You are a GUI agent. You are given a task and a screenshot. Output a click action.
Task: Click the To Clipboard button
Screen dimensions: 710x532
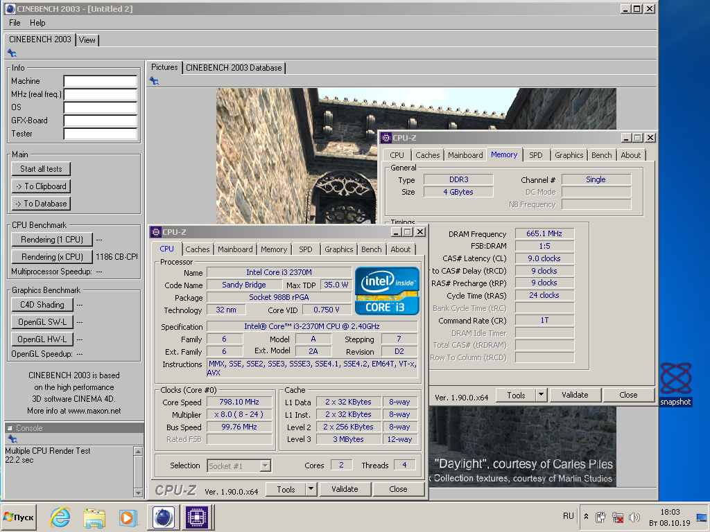click(41, 186)
